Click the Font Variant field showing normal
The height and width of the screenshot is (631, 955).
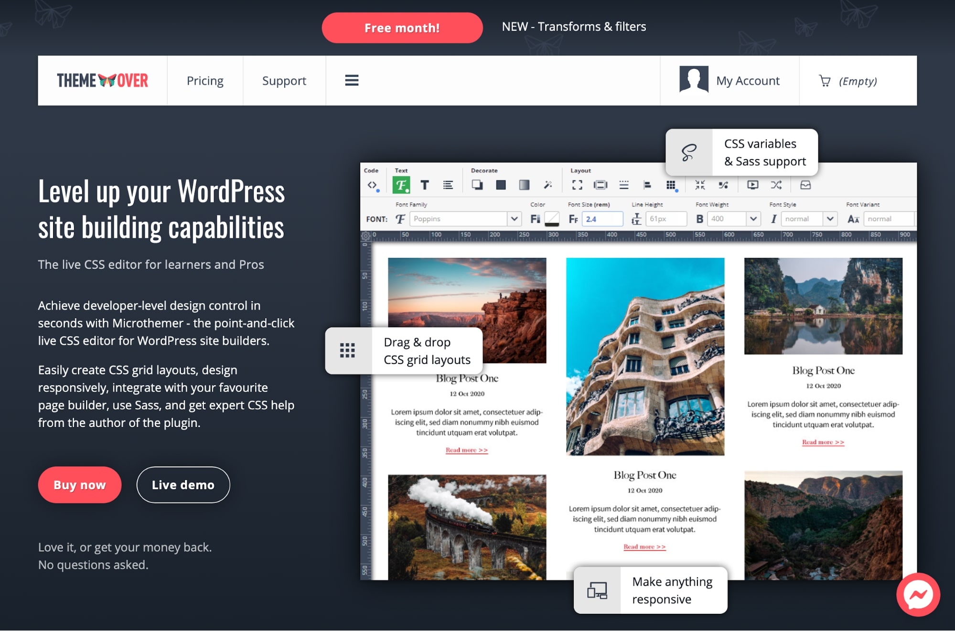tap(889, 219)
